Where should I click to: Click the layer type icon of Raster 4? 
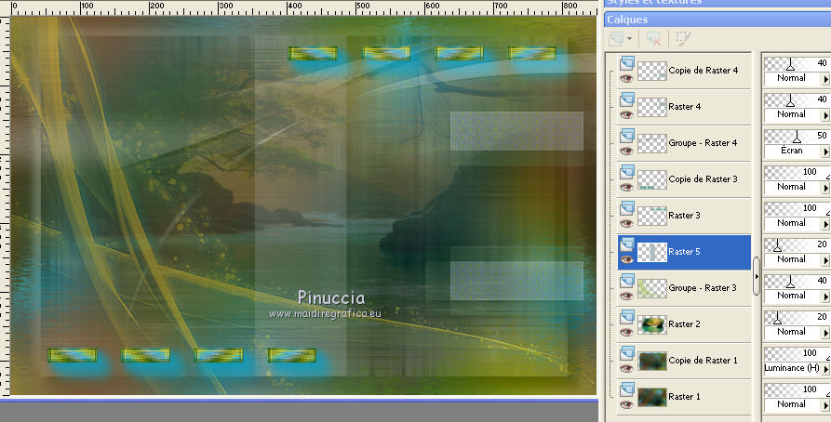click(627, 99)
